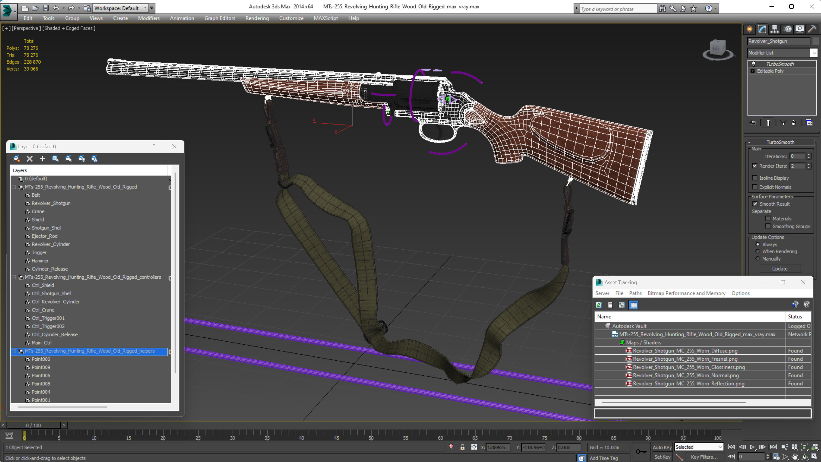The image size is (821, 462).
Task: Click the Selection Lock toggle padlock icon
Action: [462, 447]
